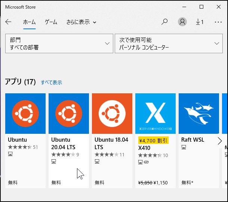Image resolution: width=228 pixels, height=202 pixels.
Task: Click the すべて表示 link
Action: pyautogui.click(x=52, y=82)
